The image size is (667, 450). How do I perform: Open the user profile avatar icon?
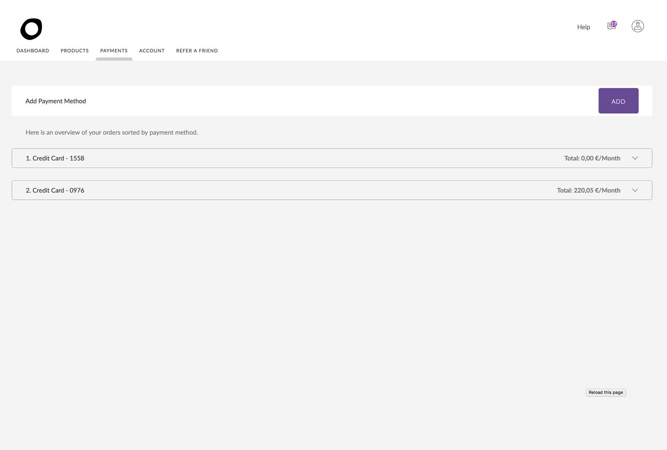click(x=638, y=26)
